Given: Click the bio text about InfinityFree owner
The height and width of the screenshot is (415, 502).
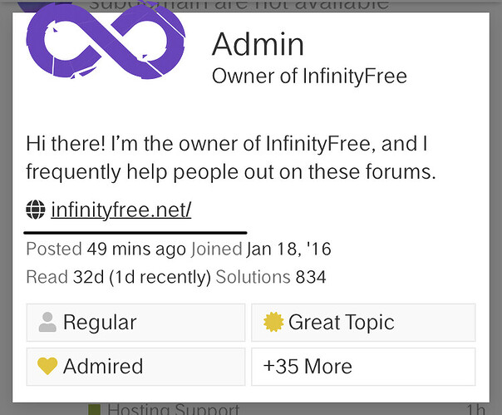Looking at the screenshot, I should [x=231, y=157].
